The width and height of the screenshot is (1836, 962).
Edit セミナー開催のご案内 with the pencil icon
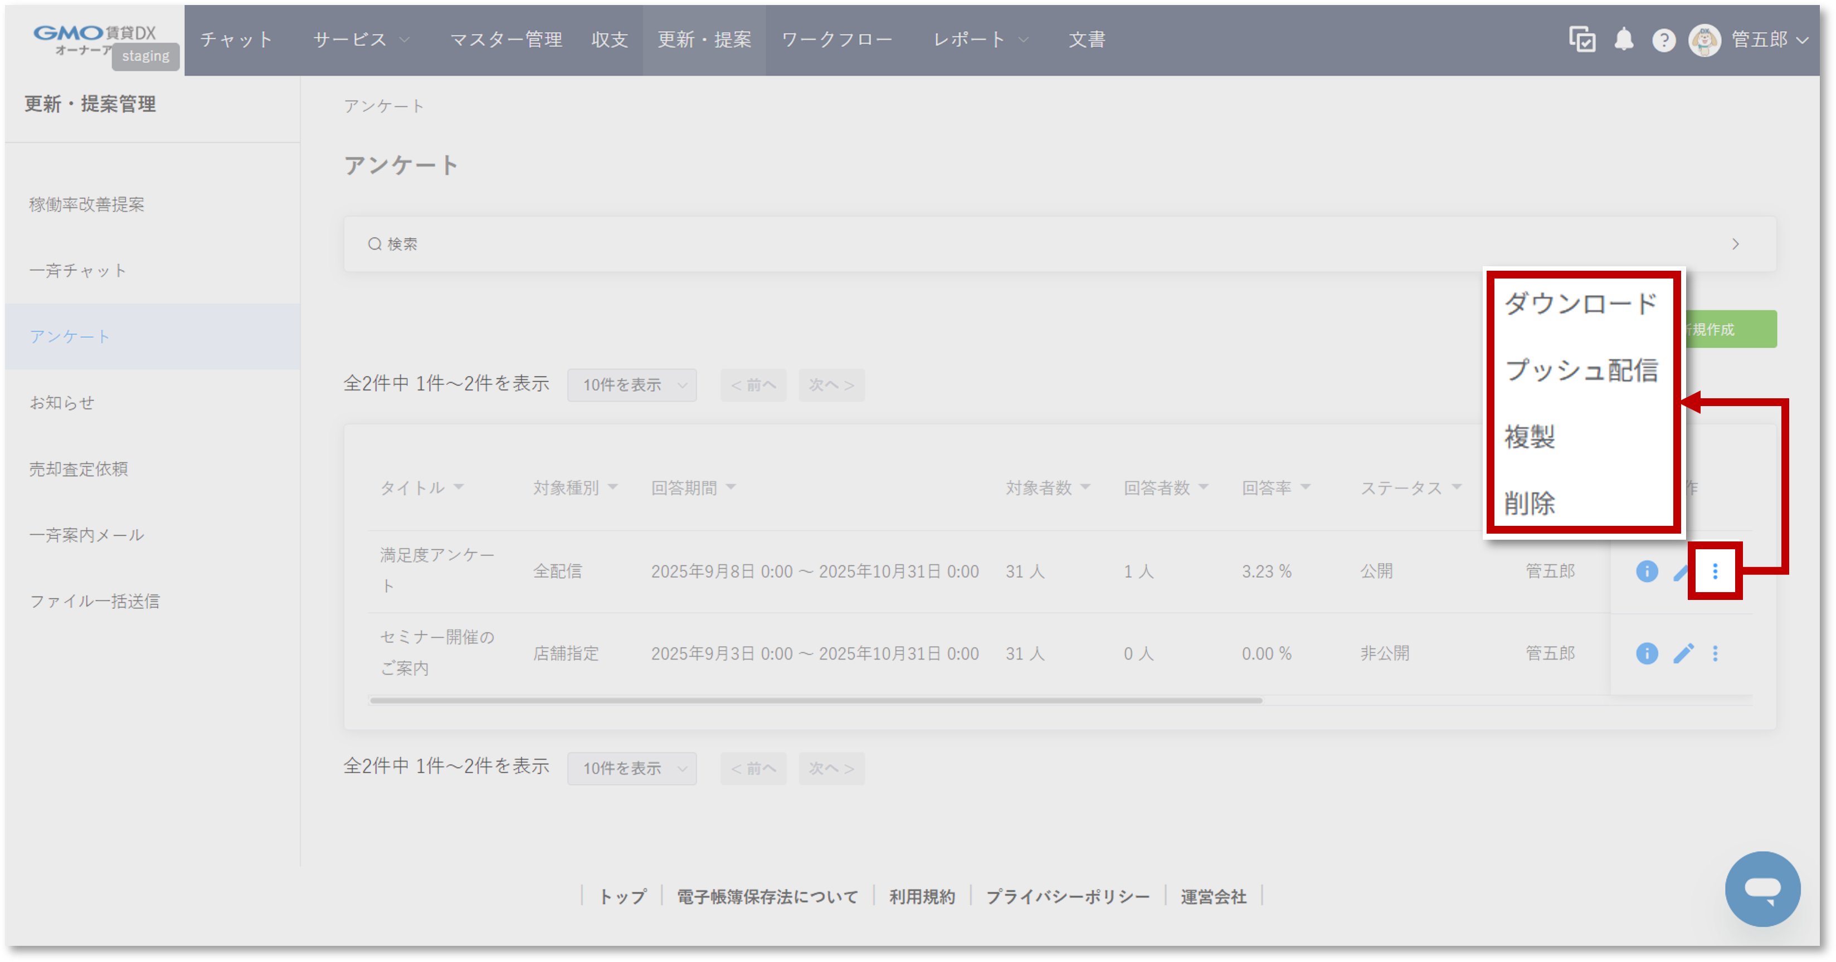pyautogui.click(x=1682, y=653)
